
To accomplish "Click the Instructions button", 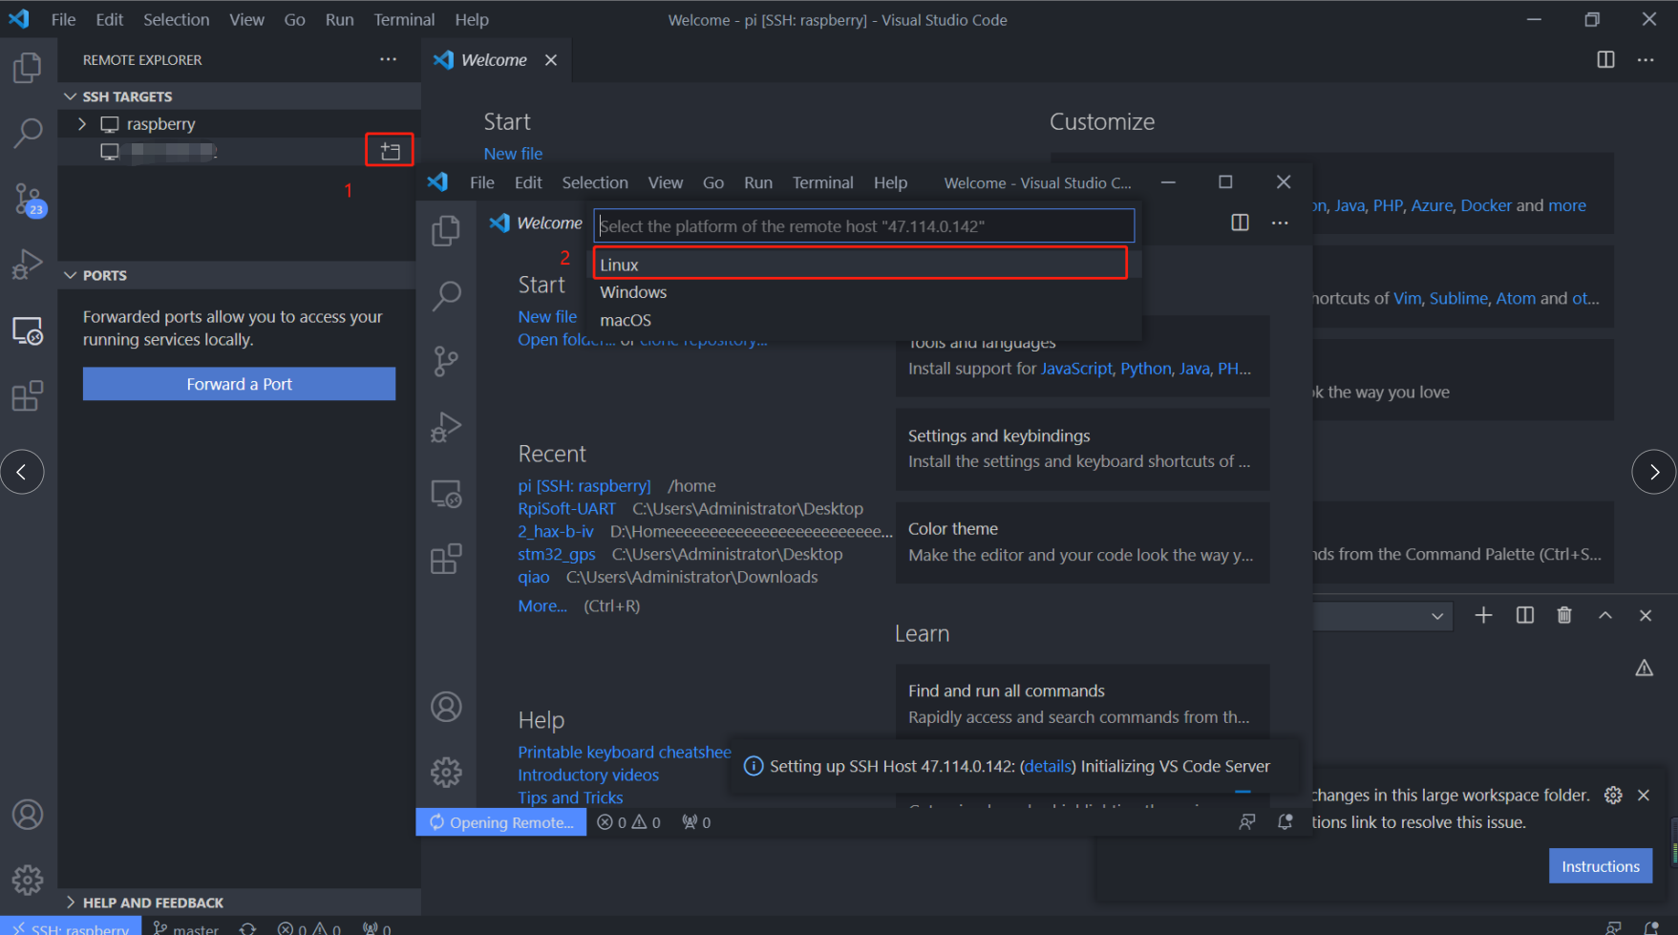I will click(x=1601, y=866).
